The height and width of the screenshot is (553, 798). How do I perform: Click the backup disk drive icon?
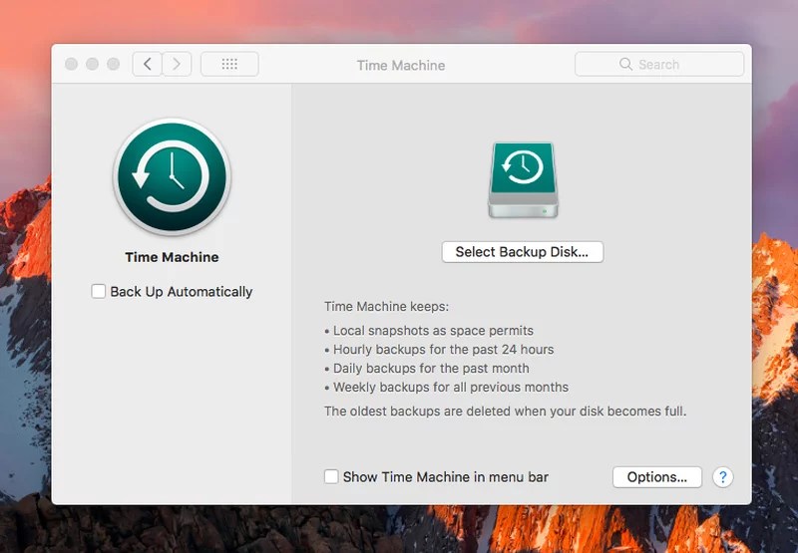(523, 180)
